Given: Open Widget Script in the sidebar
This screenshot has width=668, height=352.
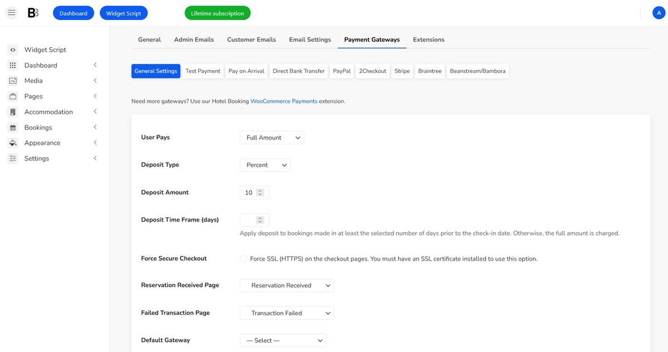Looking at the screenshot, I should point(45,50).
